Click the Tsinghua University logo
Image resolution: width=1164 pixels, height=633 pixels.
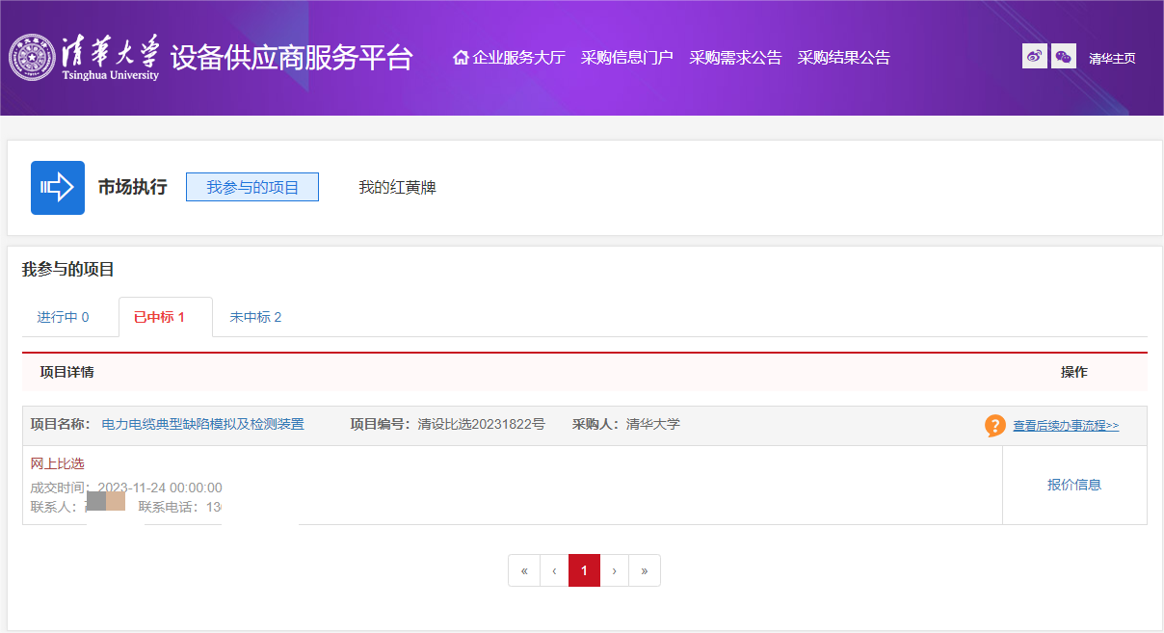84,58
